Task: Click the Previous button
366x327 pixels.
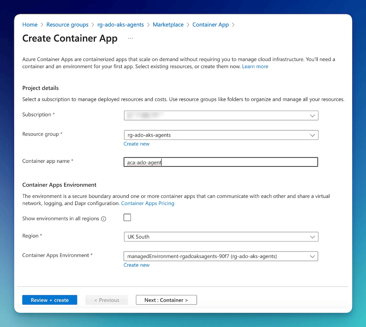Action: (106, 300)
